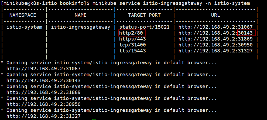Click output URL 30143 below the table
Image resolution: width=267 pixels, height=120 pixels.
[x=43, y=81]
